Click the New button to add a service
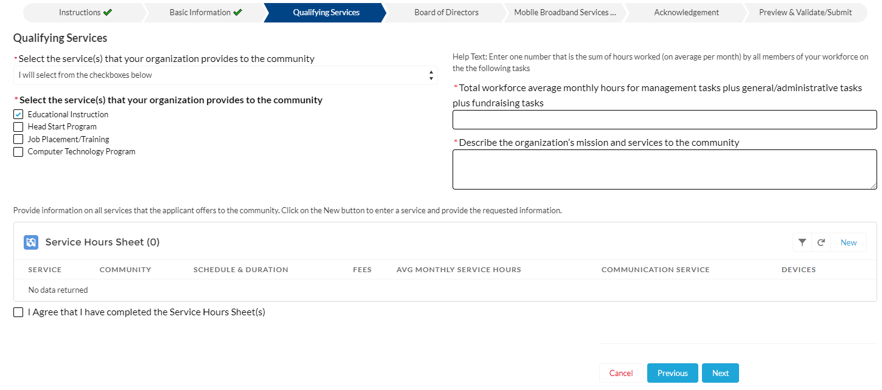Image resolution: width=882 pixels, height=390 pixels. (x=849, y=242)
